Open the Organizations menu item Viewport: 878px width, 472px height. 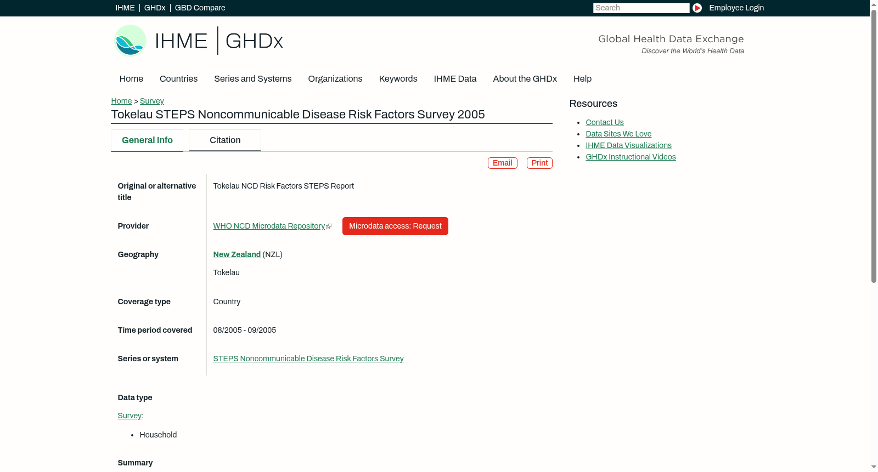pos(335,79)
